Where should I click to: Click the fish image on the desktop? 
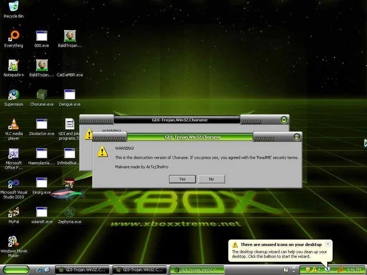67,194
